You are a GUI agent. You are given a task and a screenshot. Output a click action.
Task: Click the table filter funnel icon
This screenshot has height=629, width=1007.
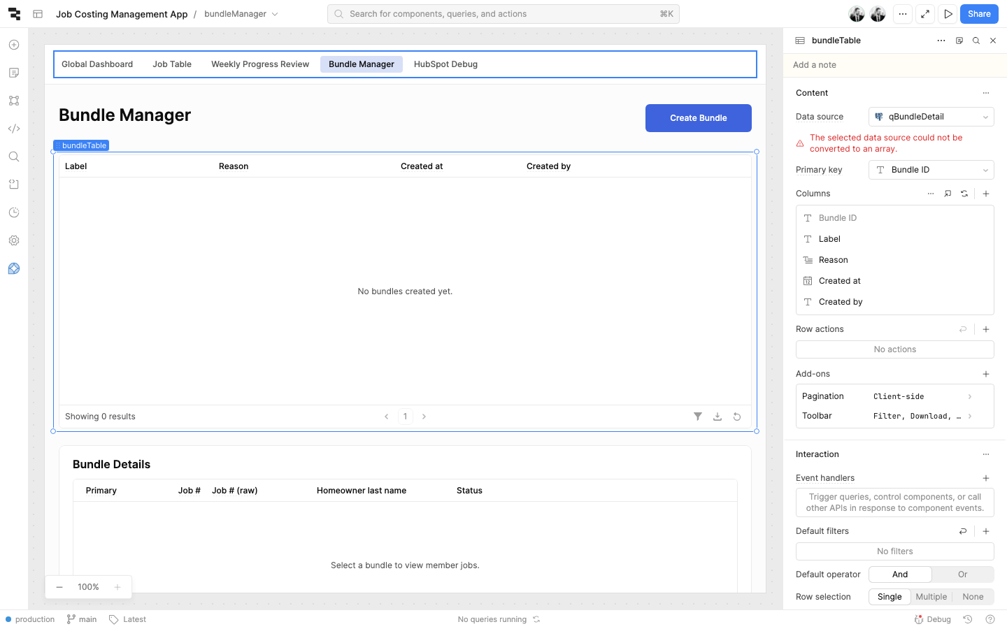pyautogui.click(x=697, y=417)
